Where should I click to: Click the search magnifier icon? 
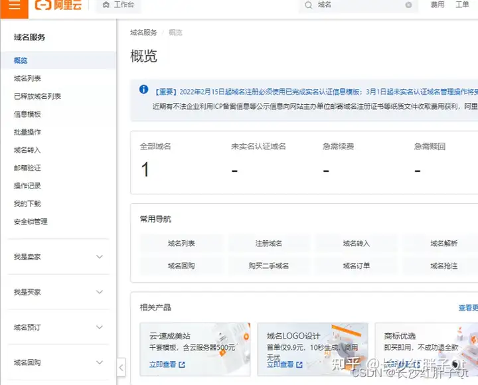click(x=309, y=5)
